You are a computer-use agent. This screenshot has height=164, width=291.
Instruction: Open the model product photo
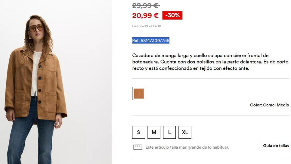tap(56, 82)
